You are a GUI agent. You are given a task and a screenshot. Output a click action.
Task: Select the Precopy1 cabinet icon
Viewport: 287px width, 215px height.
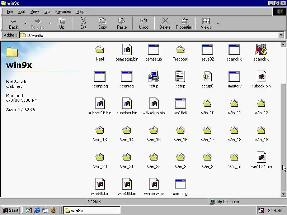pyautogui.click(x=180, y=49)
